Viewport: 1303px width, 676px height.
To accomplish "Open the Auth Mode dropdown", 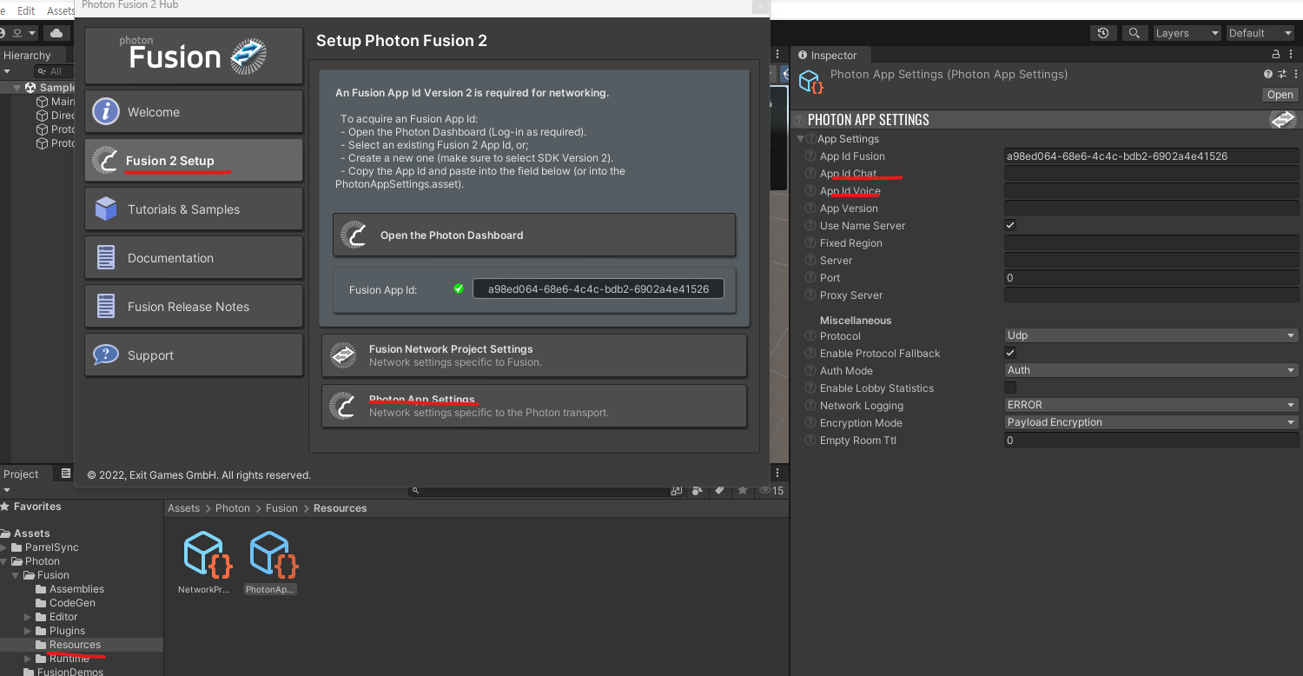I will click(x=1151, y=370).
